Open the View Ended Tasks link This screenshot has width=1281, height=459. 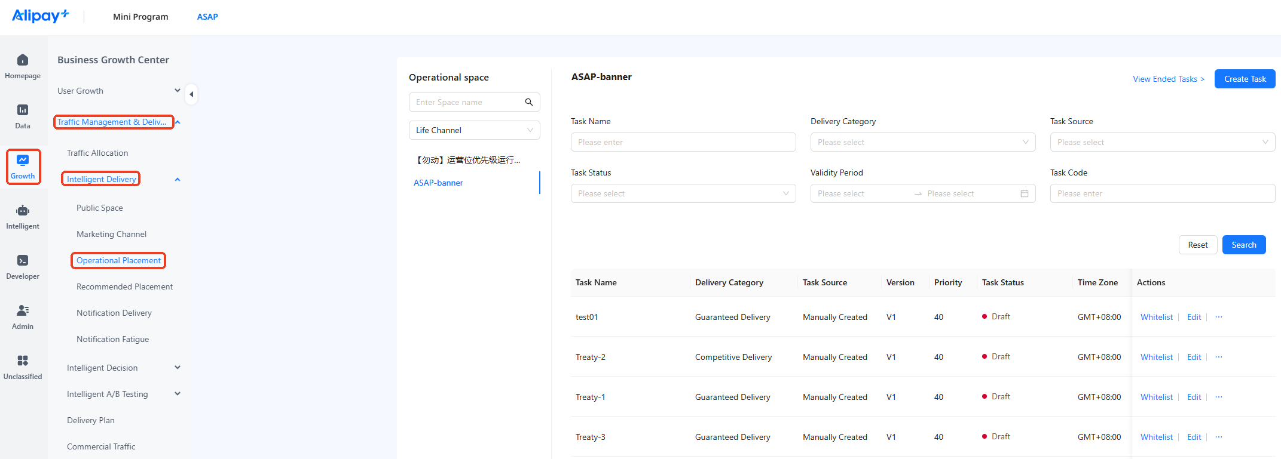pos(1169,79)
